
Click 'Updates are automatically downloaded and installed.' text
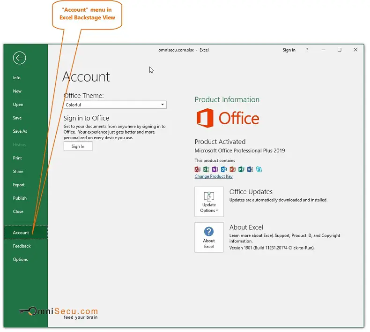click(x=279, y=200)
